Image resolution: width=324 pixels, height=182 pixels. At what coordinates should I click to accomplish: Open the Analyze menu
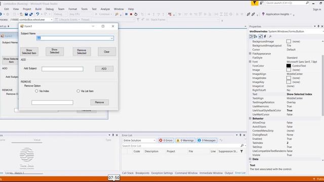pos(105,9)
